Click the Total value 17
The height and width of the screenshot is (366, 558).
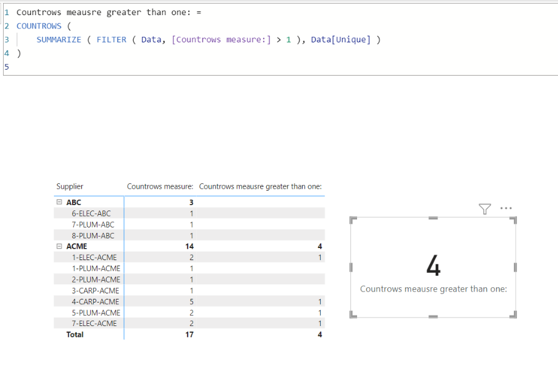point(189,335)
